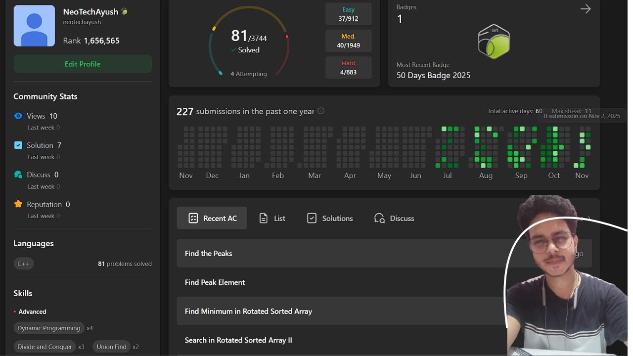Click the Union Find skill tag
The height and width of the screenshot is (356, 633).
[112, 347]
